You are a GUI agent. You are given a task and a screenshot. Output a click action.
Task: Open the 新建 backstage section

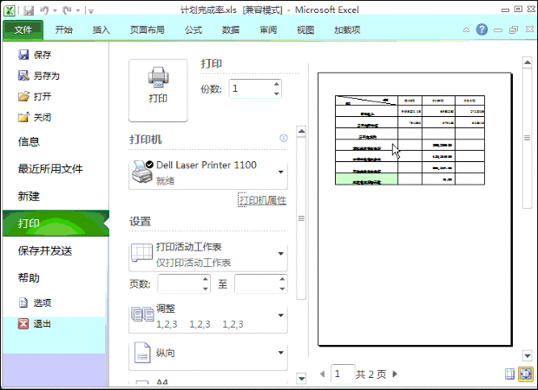pos(30,196)
